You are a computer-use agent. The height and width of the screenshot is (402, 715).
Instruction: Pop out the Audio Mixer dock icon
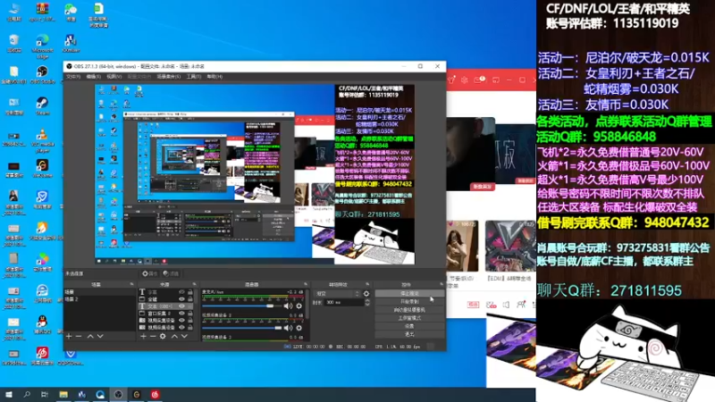[x=306, y=284]
